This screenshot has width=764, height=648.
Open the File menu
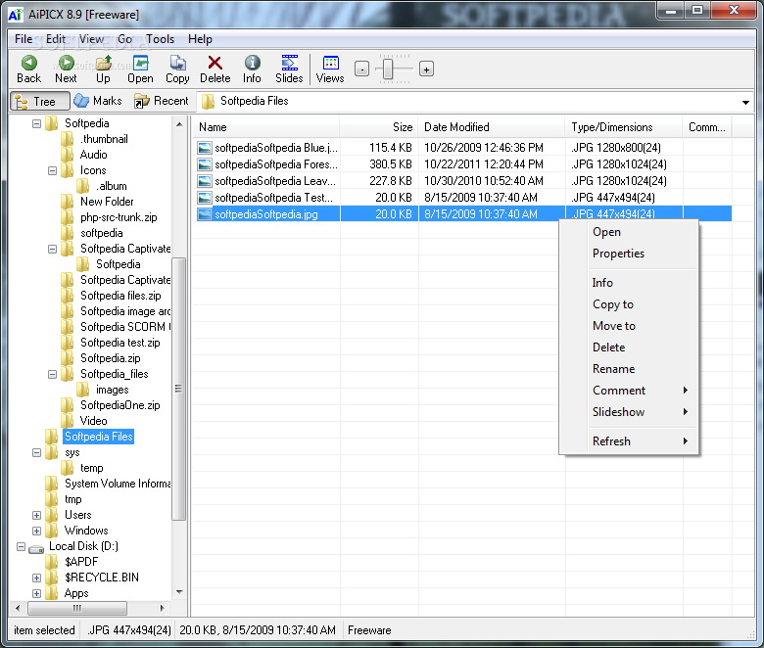pos(24,39)
